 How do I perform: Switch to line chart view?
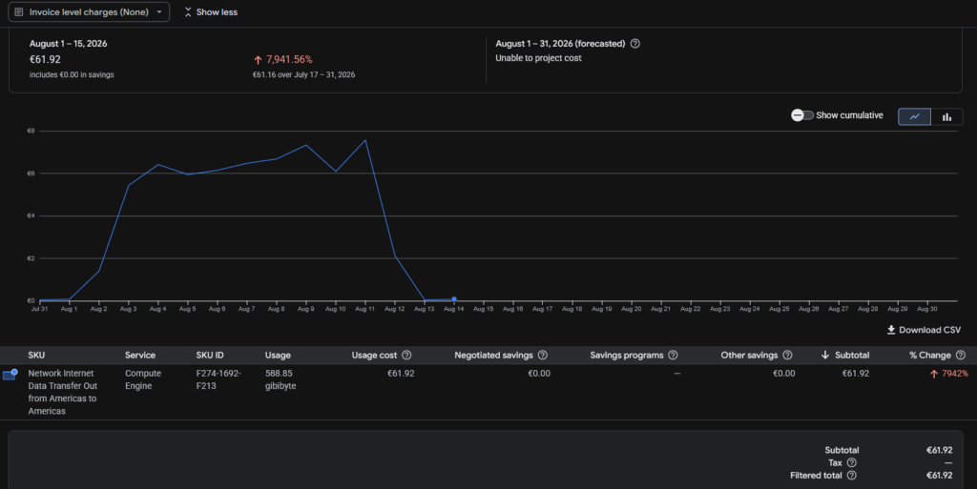[x=914, y=116]
